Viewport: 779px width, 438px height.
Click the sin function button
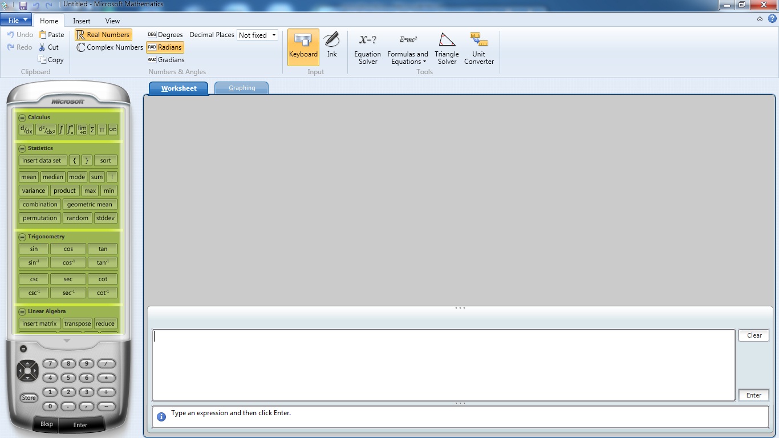(34, 249)
